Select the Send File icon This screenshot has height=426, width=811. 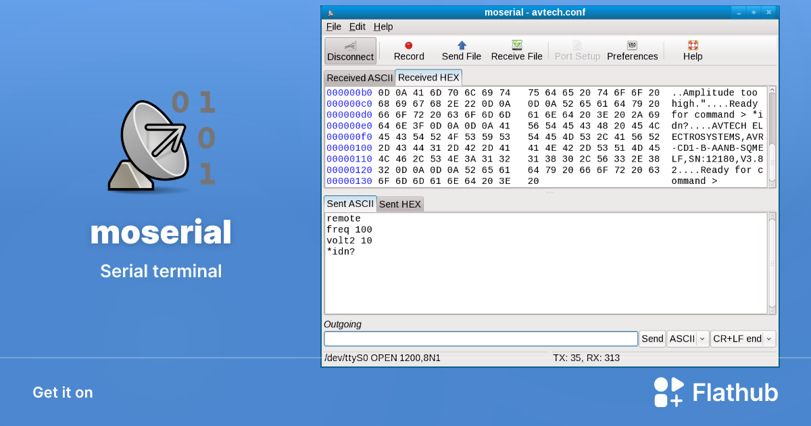click(461, 50)
